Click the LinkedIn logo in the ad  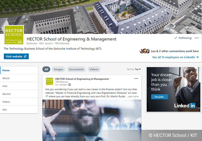pyautogui.click(x=185, y=106)
